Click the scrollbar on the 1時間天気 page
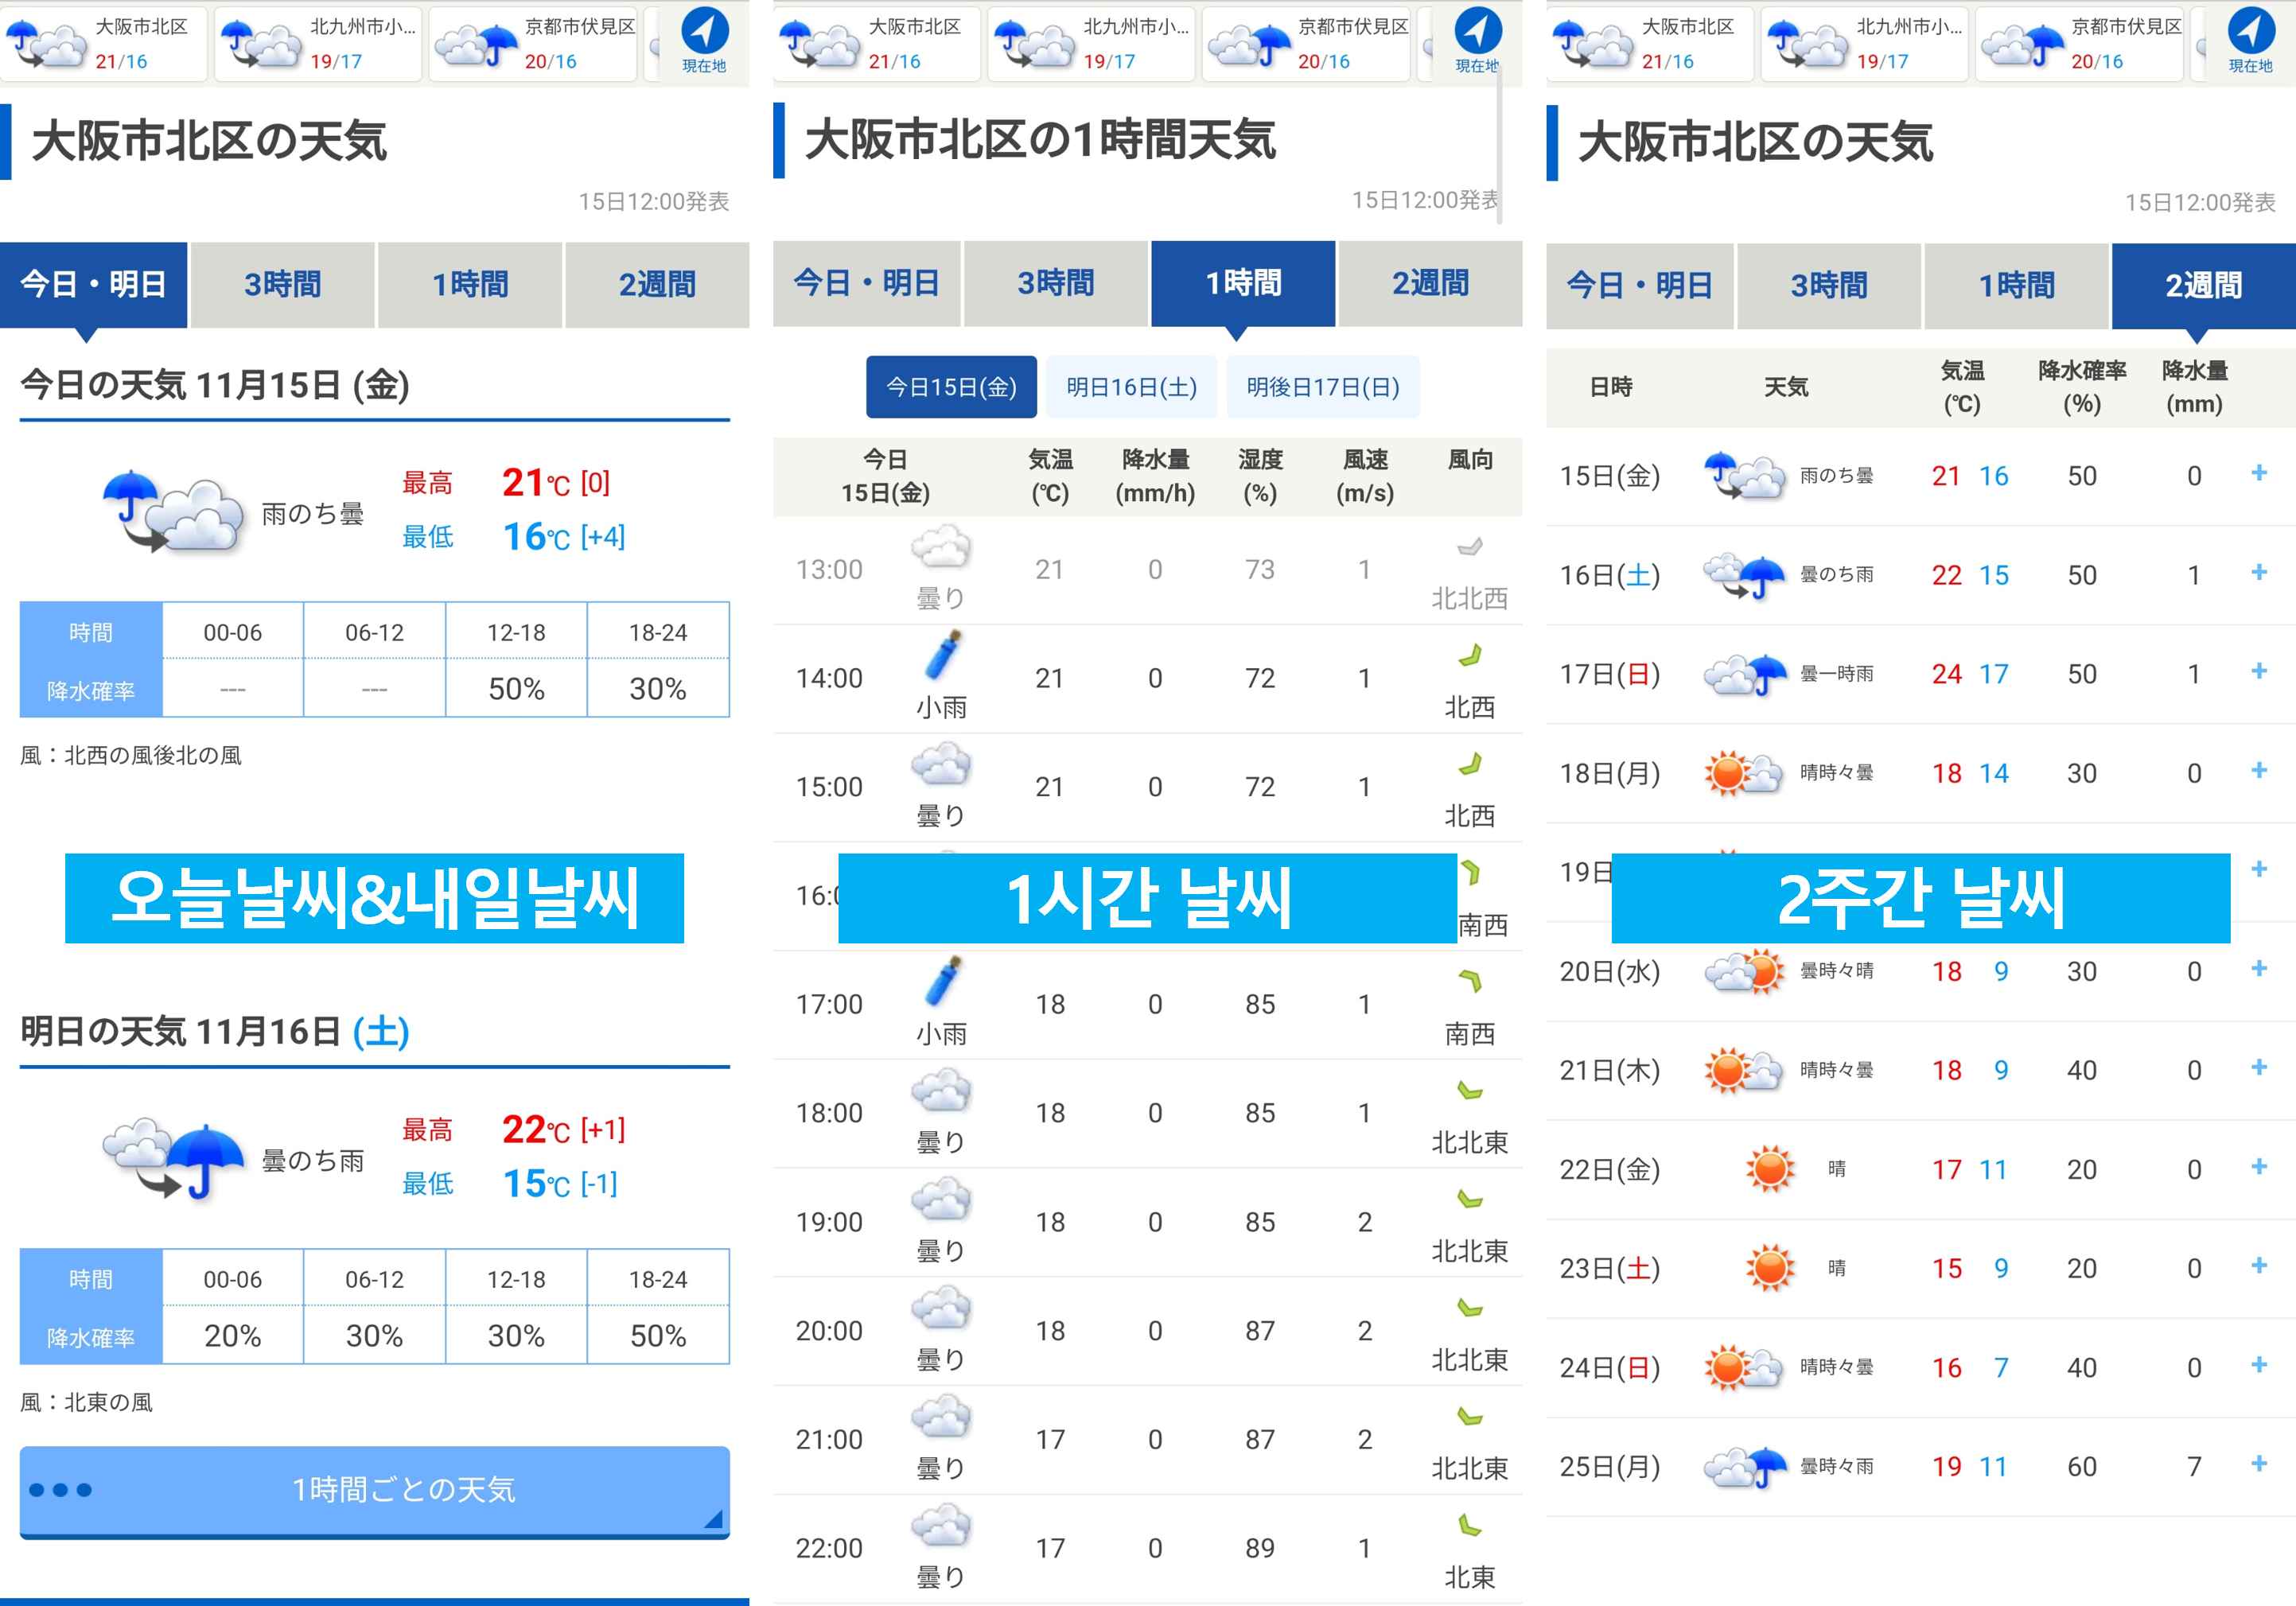Image resolution: width=2296 pixels, height=1606 pixels. [1500, 145]
